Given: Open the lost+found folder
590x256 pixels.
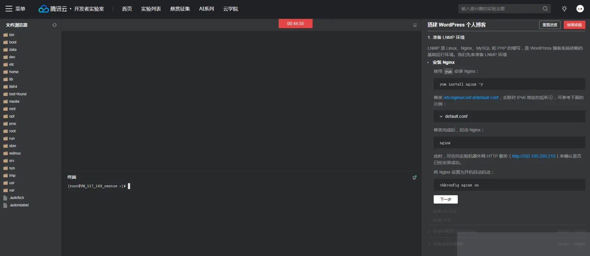Looking at the screenshot, I should [x=15, y=94].
